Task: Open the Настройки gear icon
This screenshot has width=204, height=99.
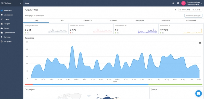Action: coord(2,41)
